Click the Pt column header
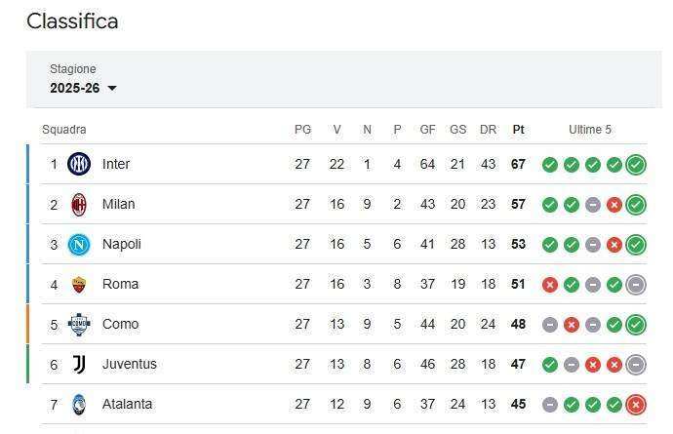The image size is (673, 434). [518, 130]
